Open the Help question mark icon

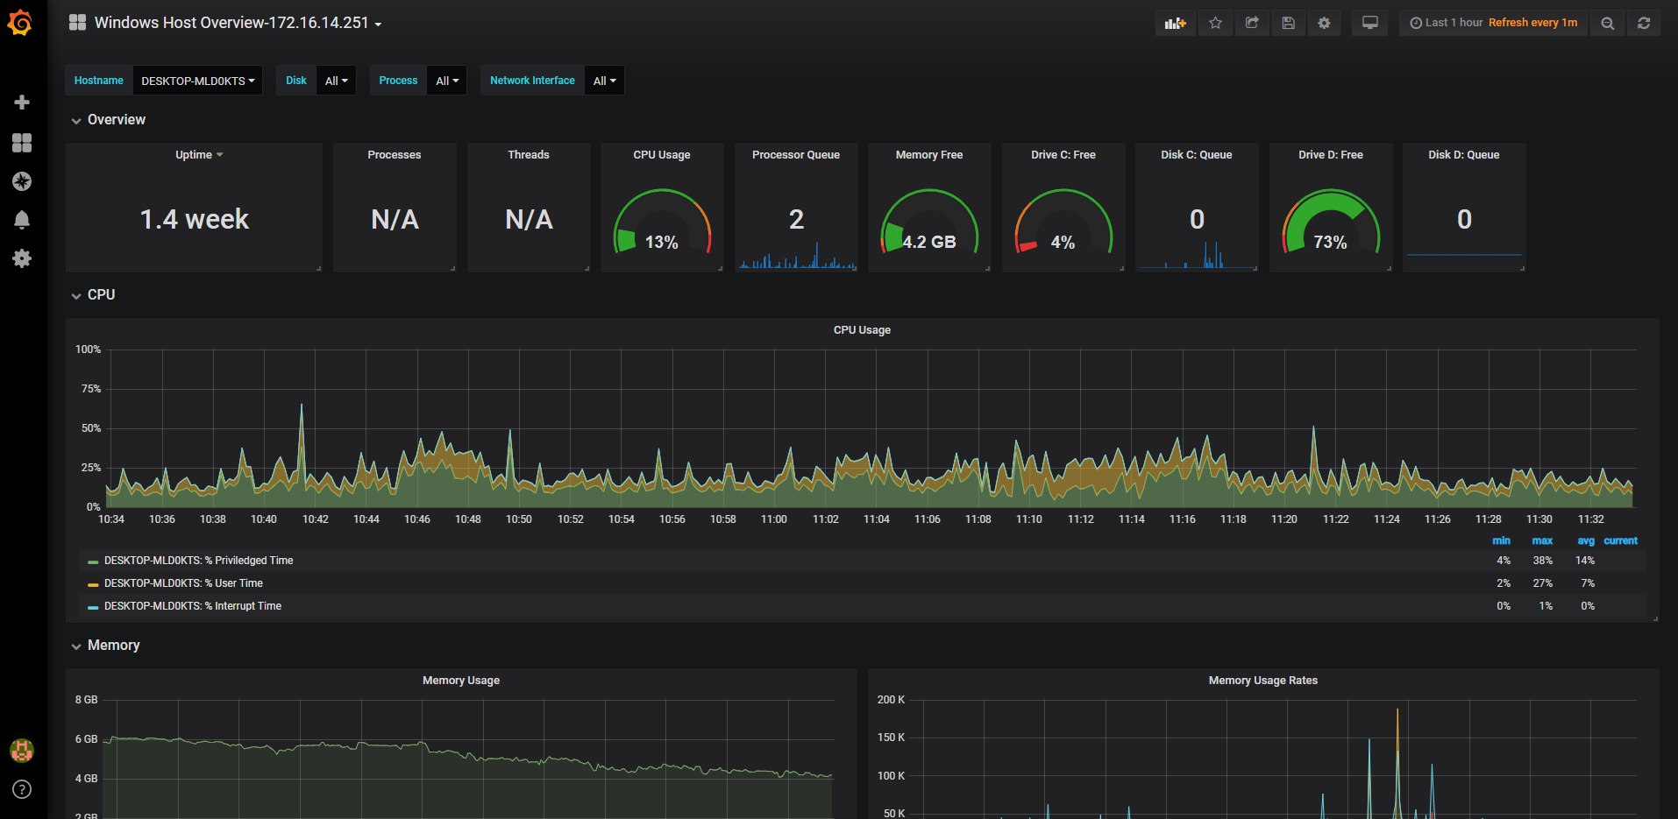22,789
